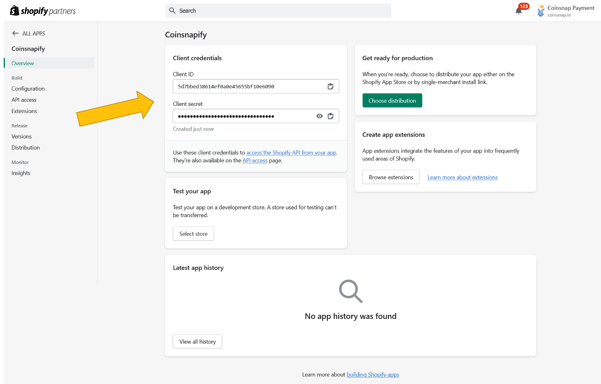Click the Search field
This screenshot has height=384, width=601.
(x=278, y=11)
